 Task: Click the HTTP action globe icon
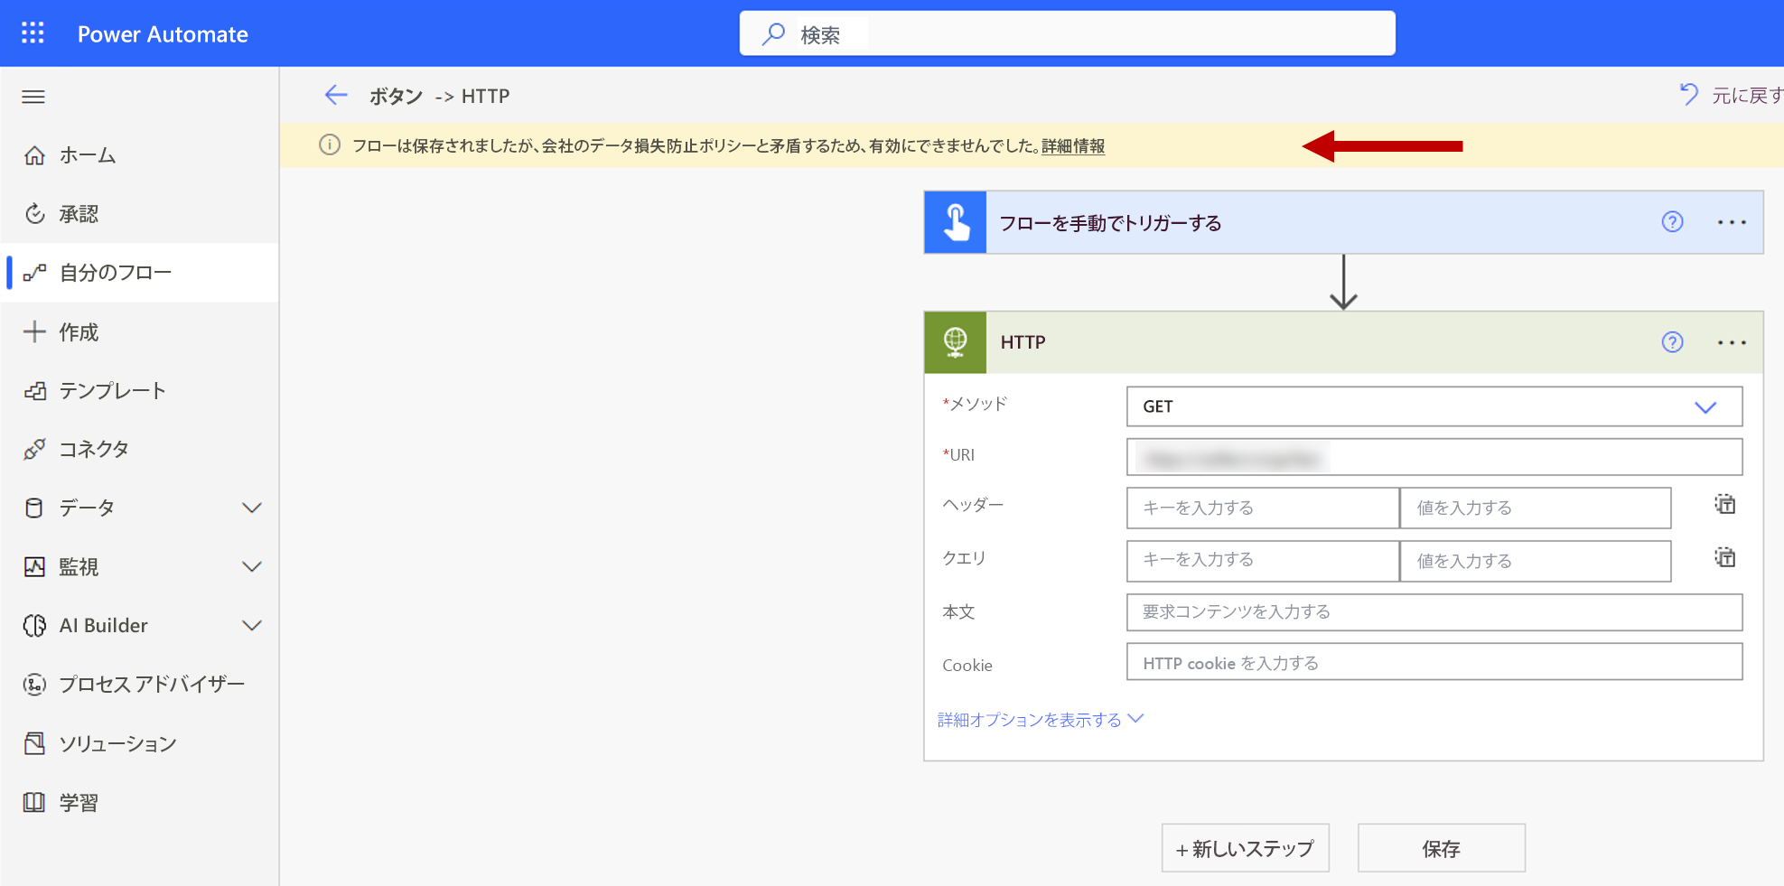click(x=955, y=342)
